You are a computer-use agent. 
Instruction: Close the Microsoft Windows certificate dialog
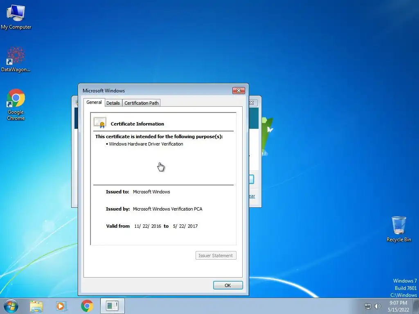[x=239, y=90]
